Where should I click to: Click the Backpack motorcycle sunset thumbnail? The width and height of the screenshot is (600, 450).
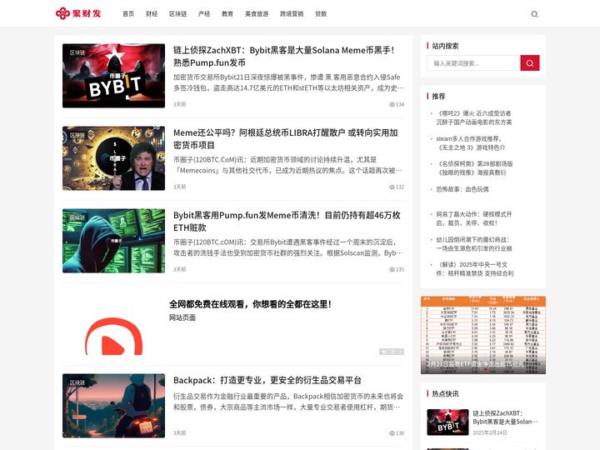coord(113,406)
